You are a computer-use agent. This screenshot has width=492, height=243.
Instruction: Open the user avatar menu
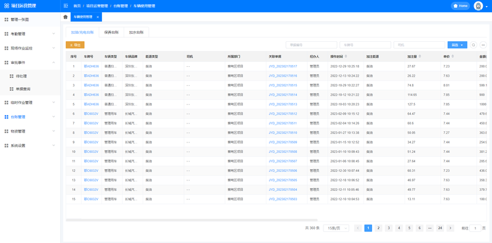coord(478,6)
